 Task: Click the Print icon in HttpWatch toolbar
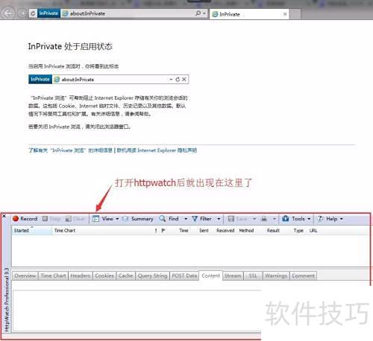[264, 219]
